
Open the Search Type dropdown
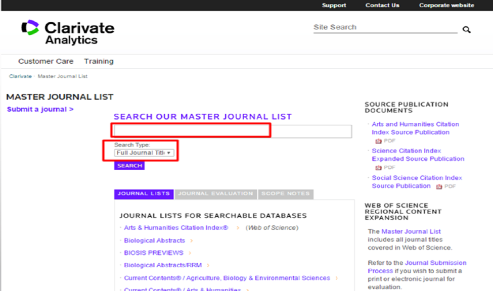point(144,153)
